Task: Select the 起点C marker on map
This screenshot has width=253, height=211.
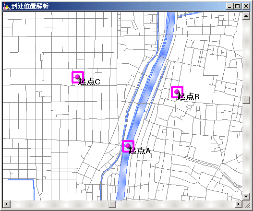Action: 78,77
